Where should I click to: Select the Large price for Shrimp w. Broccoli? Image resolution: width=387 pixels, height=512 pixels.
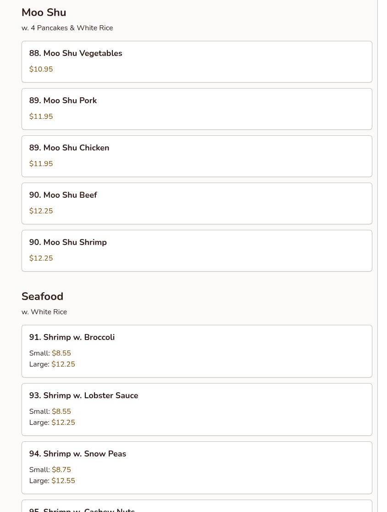pos(63,364)
